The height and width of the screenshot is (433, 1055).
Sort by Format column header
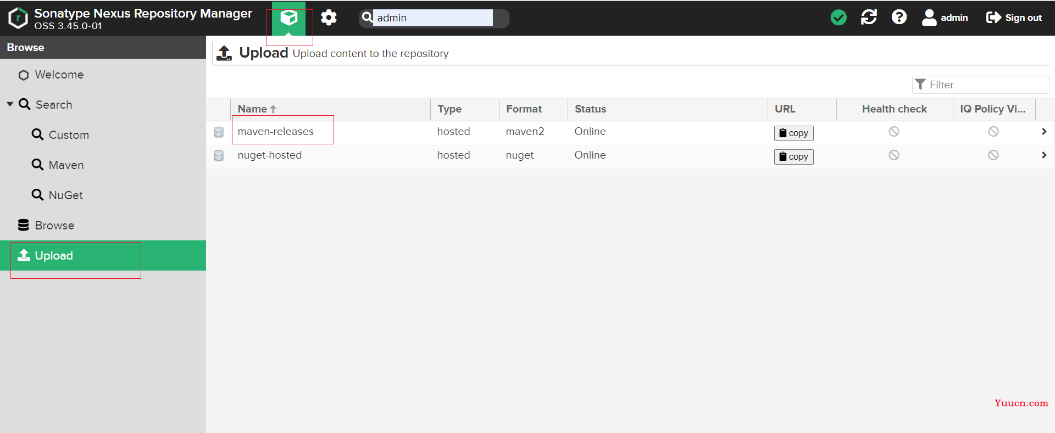pos(534,109)
